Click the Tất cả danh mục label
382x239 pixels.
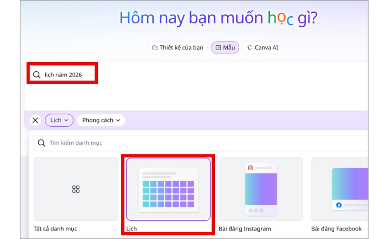coord(55,229)
